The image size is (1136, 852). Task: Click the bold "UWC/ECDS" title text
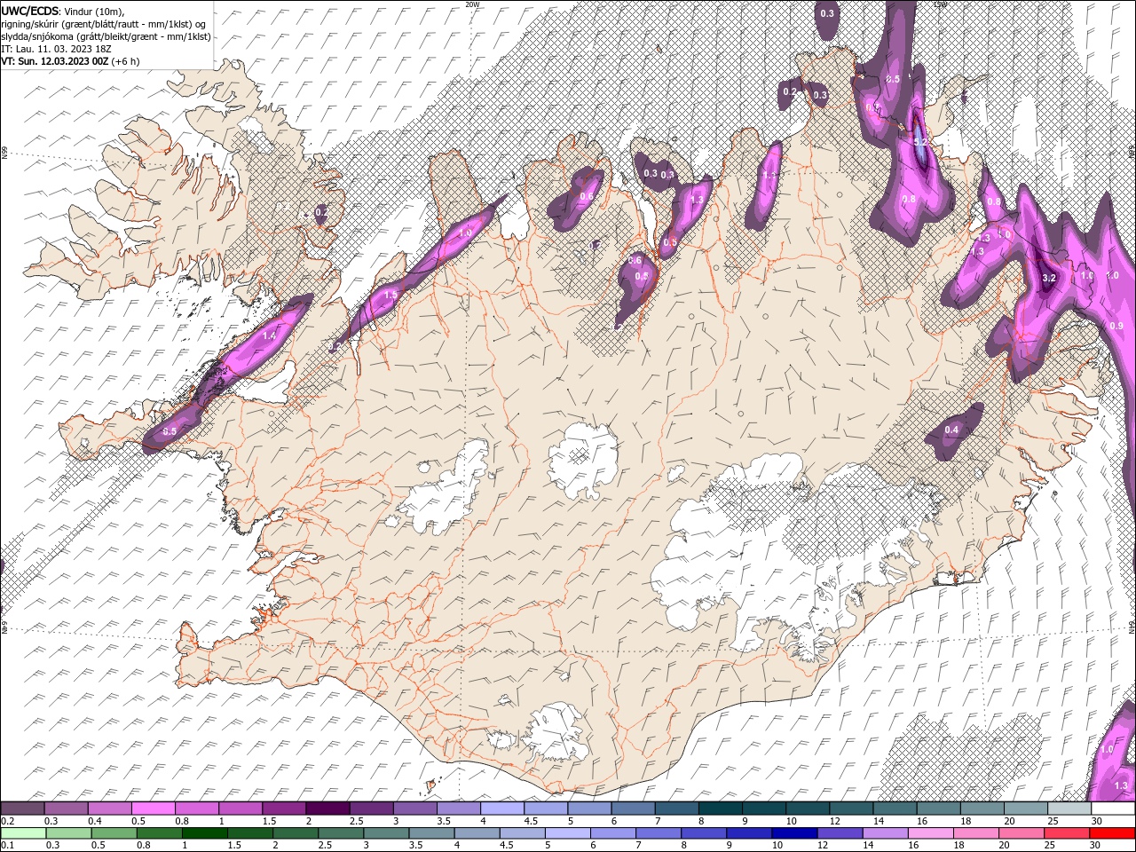(29, 11)
